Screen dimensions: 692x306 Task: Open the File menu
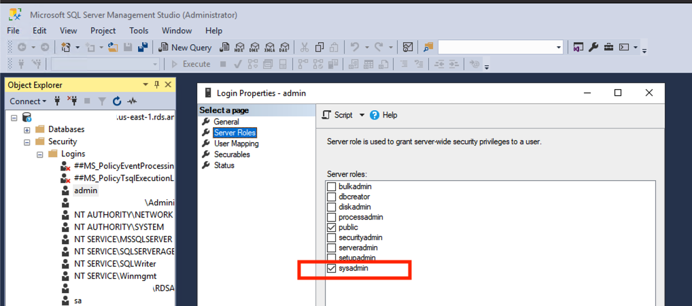13,31
